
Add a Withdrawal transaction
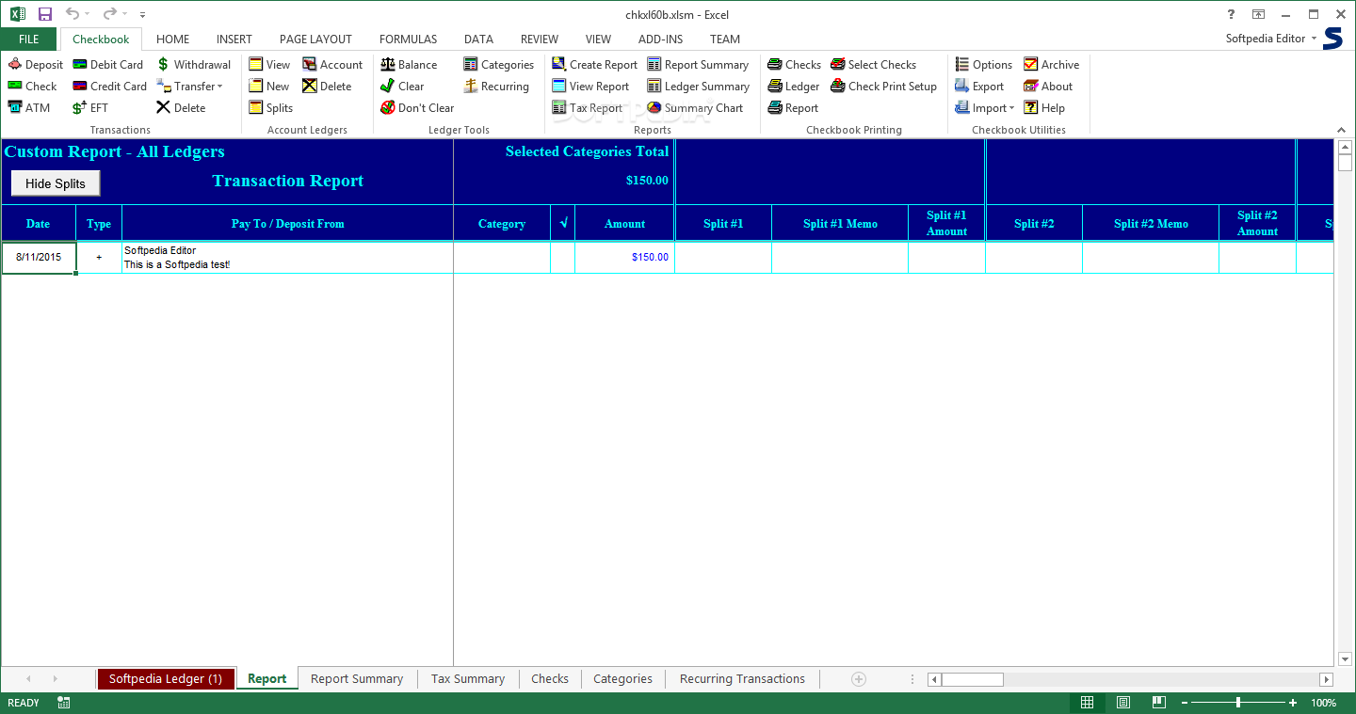193,65
